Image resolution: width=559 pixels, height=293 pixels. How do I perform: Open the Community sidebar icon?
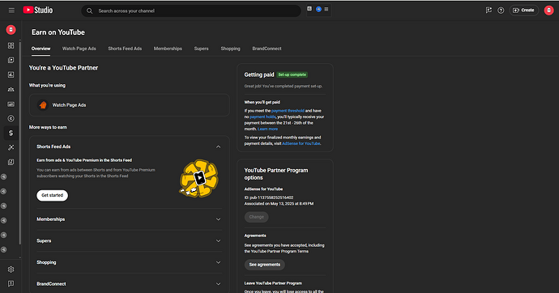11,89
